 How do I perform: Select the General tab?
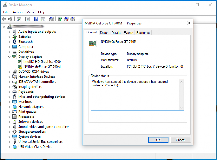coord(91,32)
